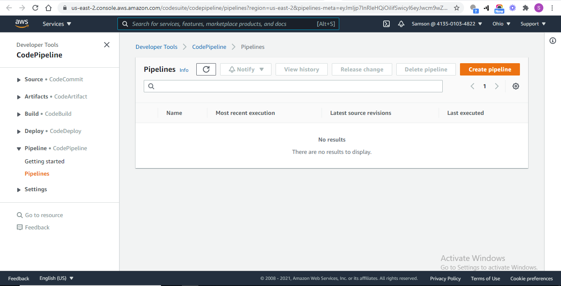Click Cookie preferences in the footer

pos(531,278)
